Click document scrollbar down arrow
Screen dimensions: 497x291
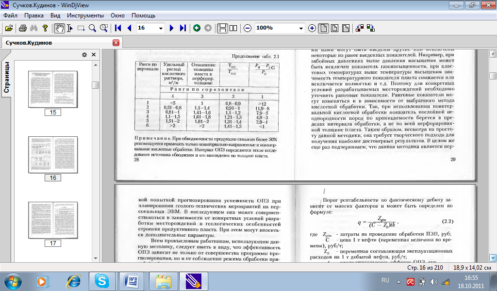point(493,258)
